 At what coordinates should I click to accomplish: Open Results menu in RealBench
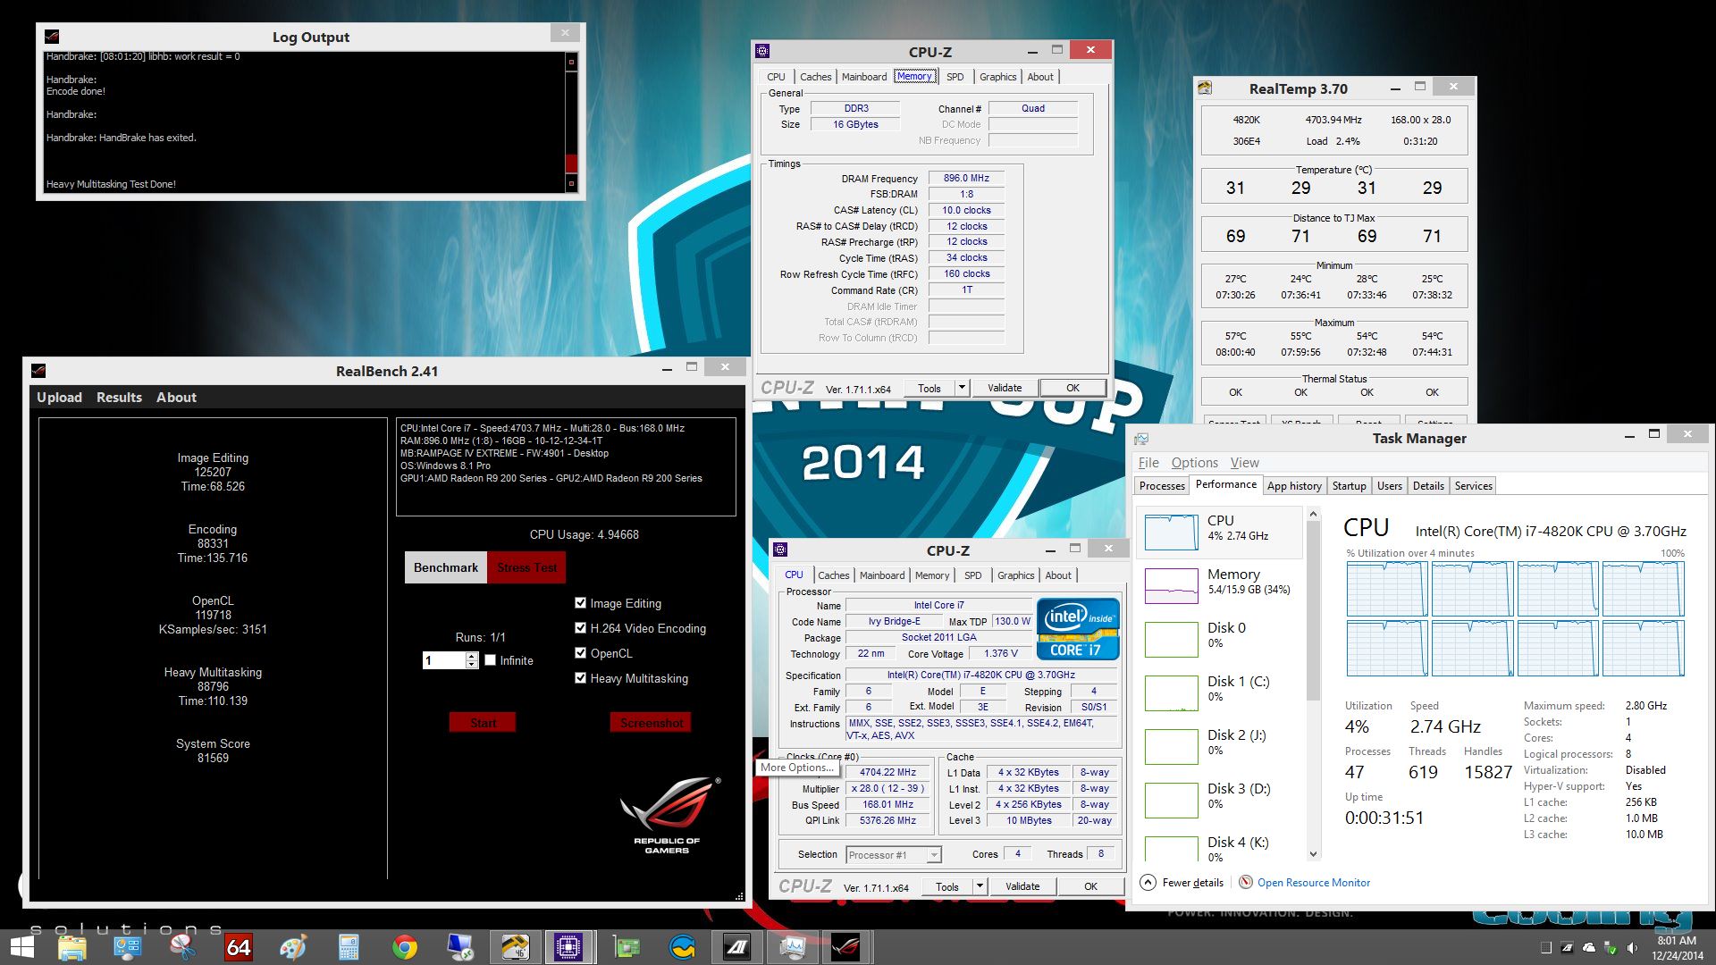pyautogui.click(x=119, y=398)
